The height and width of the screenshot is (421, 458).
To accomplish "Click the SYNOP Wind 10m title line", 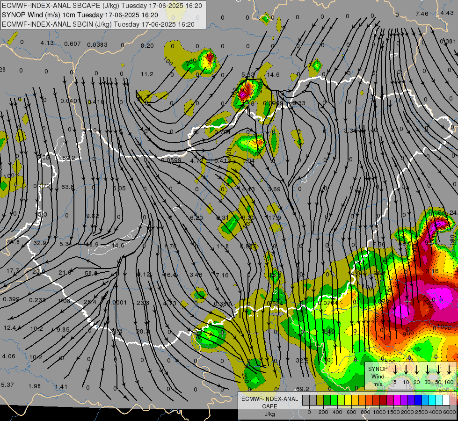I will 80,15.
